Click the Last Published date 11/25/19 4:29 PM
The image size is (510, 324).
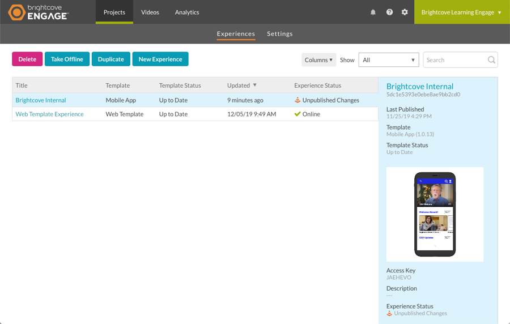(x=409, y=116)
